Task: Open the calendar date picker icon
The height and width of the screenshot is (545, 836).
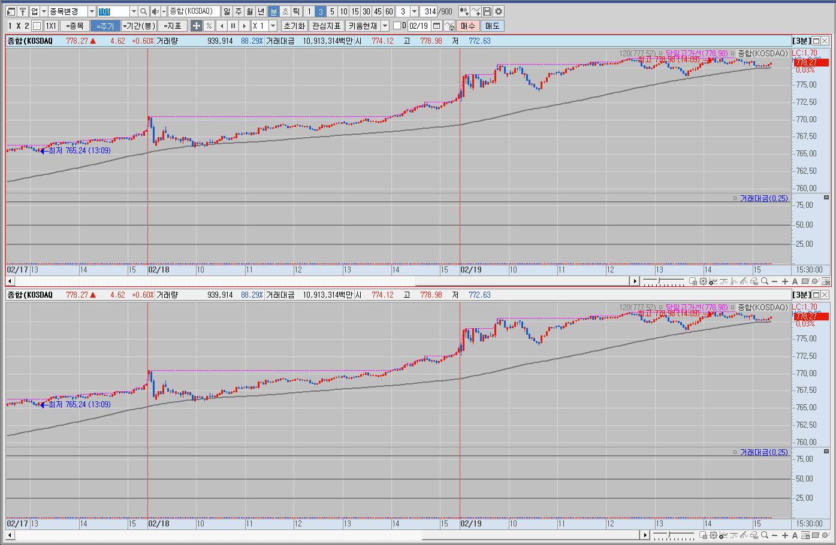Action: 436,26
